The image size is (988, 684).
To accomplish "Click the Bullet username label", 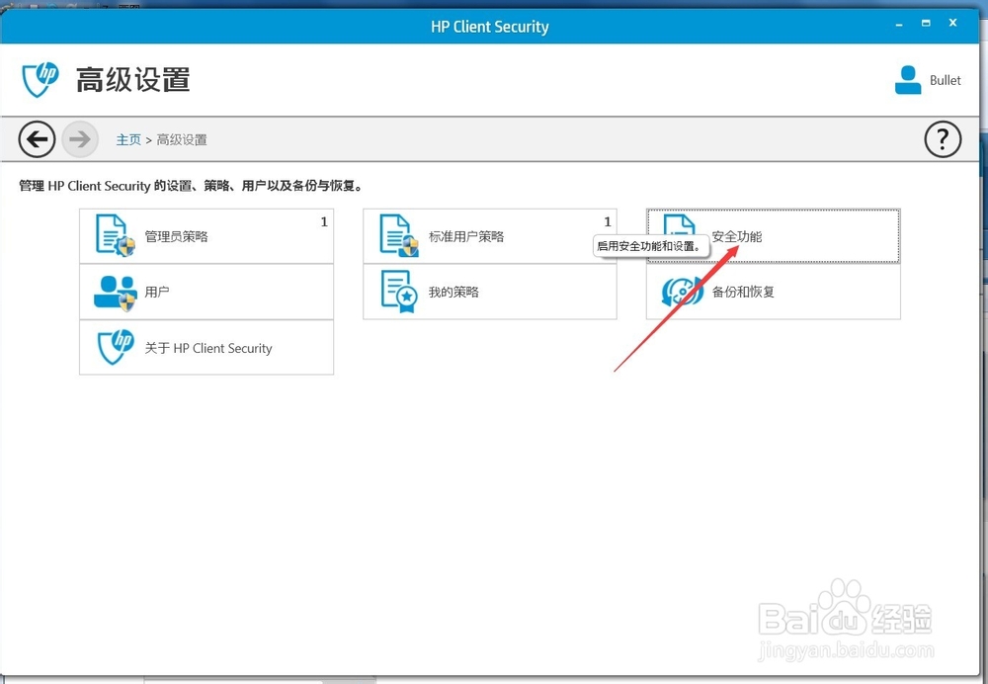I will coord(946,81).
